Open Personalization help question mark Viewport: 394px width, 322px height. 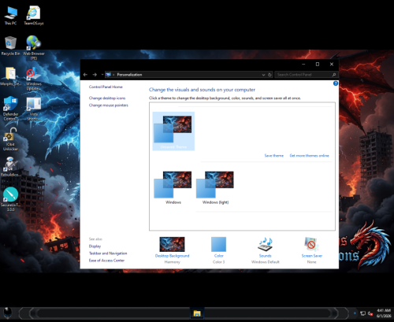pyautogui.click(x=336, y=83)
